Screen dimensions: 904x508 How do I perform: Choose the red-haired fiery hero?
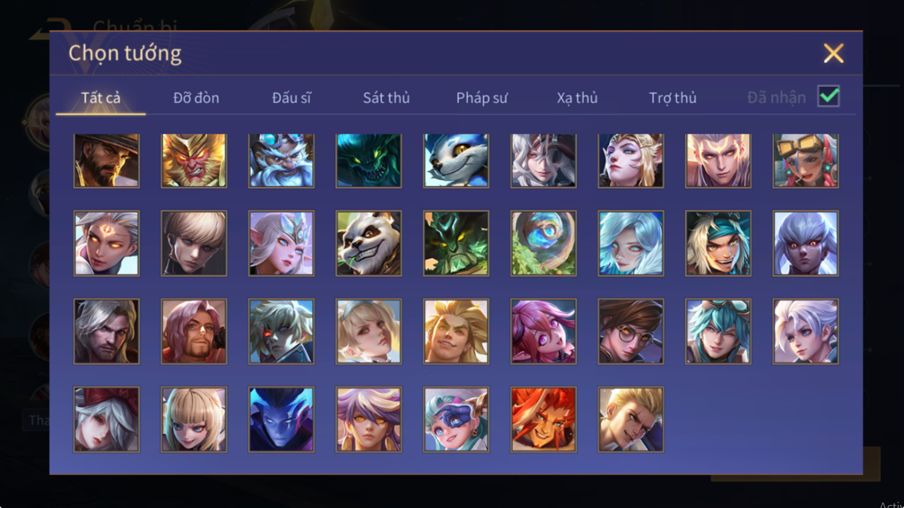[543, 420]
